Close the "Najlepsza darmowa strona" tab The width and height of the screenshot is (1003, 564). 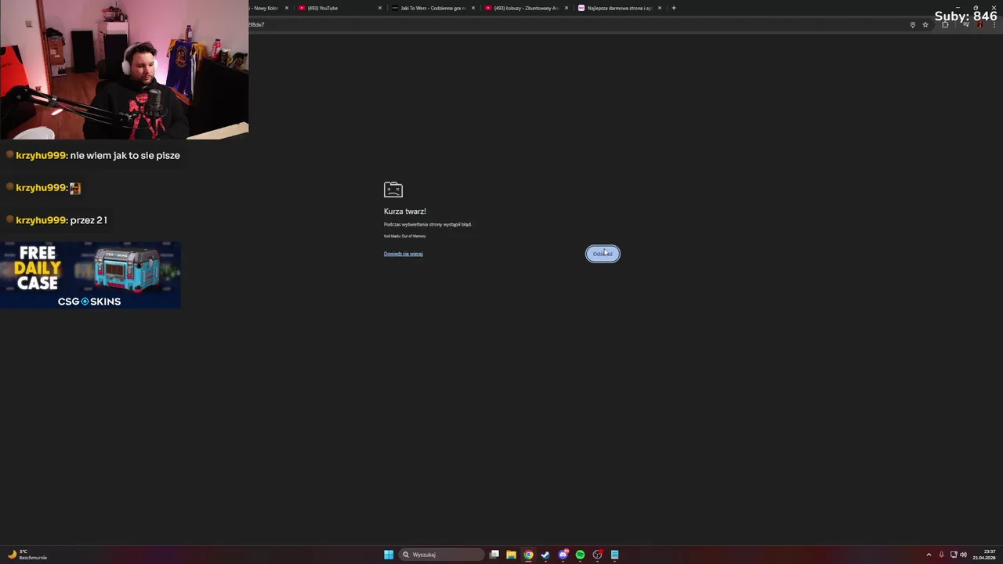click(x=660, y=8)
